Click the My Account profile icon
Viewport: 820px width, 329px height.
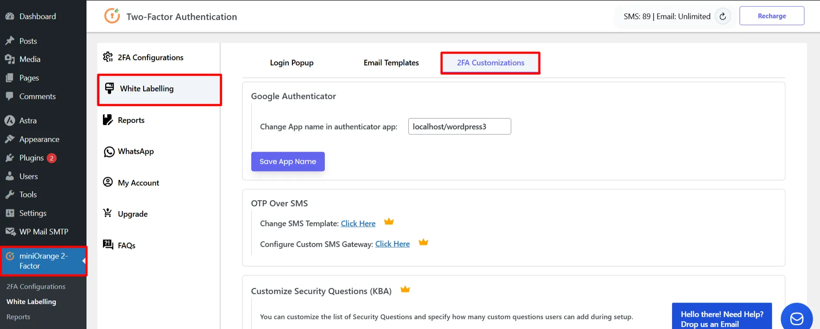tap(108, 182)
